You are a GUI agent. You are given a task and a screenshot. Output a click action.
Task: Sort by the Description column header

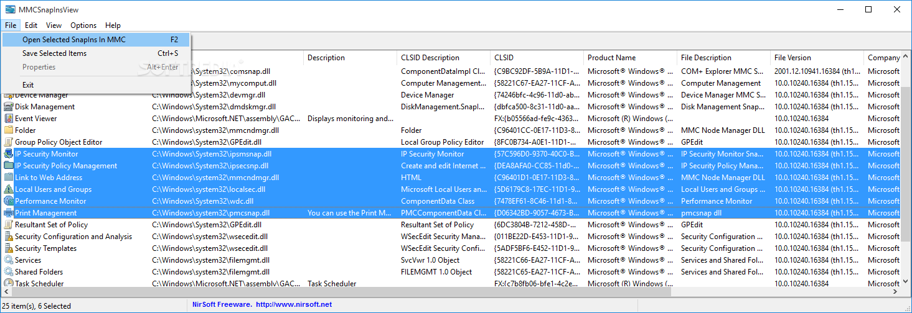coord(351,58)
